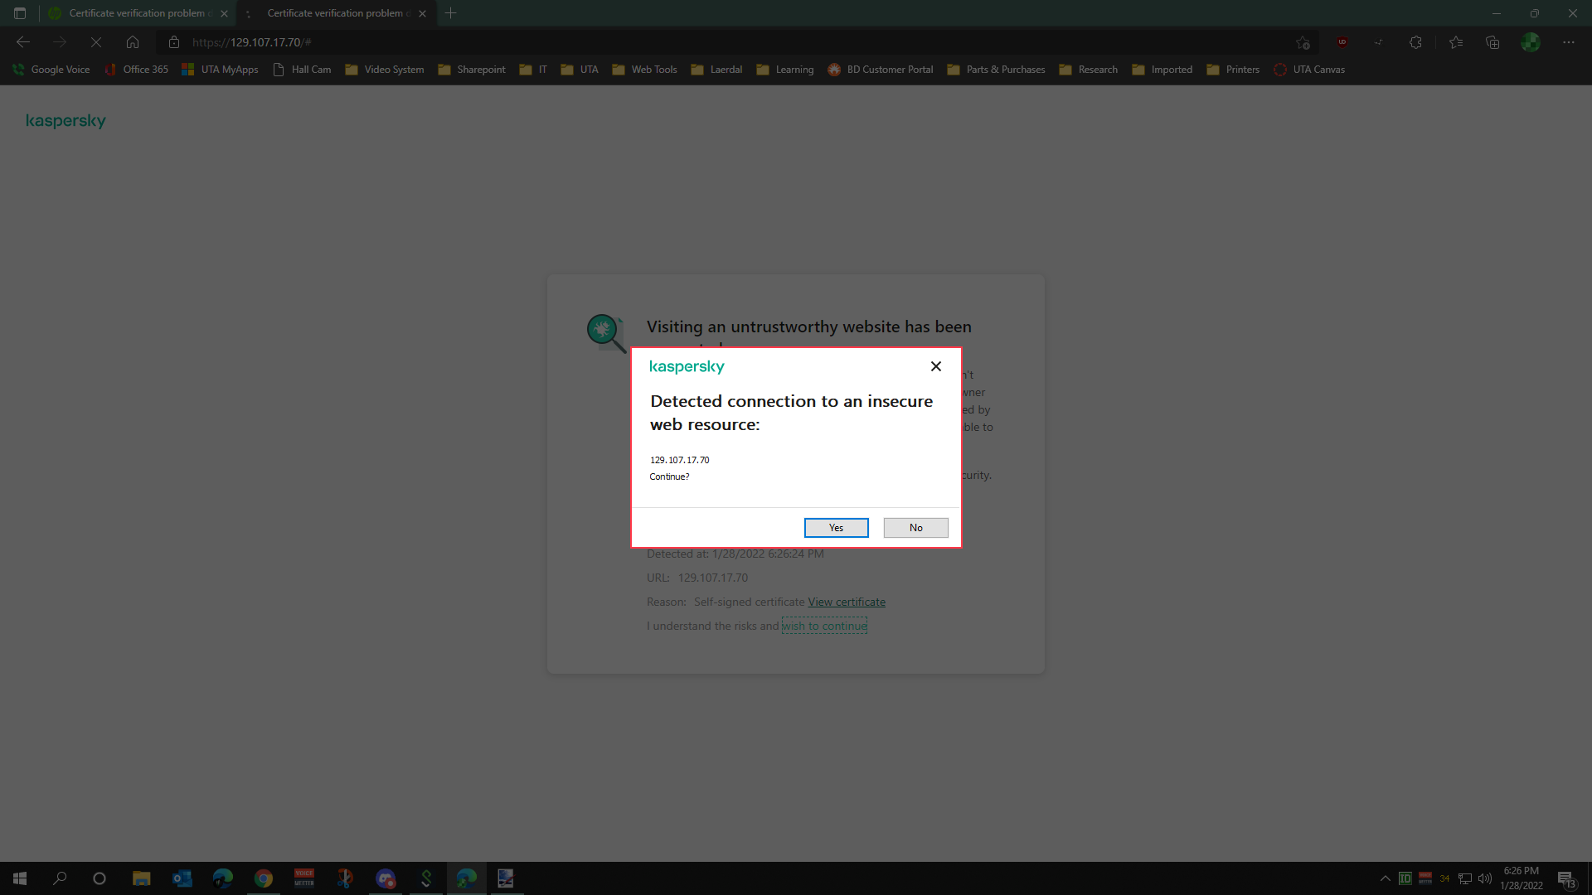
Task: Click No in Kaspersky dialog
Action: (x=915, y=528)
